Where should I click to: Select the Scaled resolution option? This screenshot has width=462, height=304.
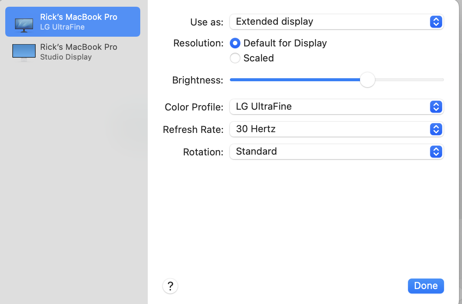point(235,58)
